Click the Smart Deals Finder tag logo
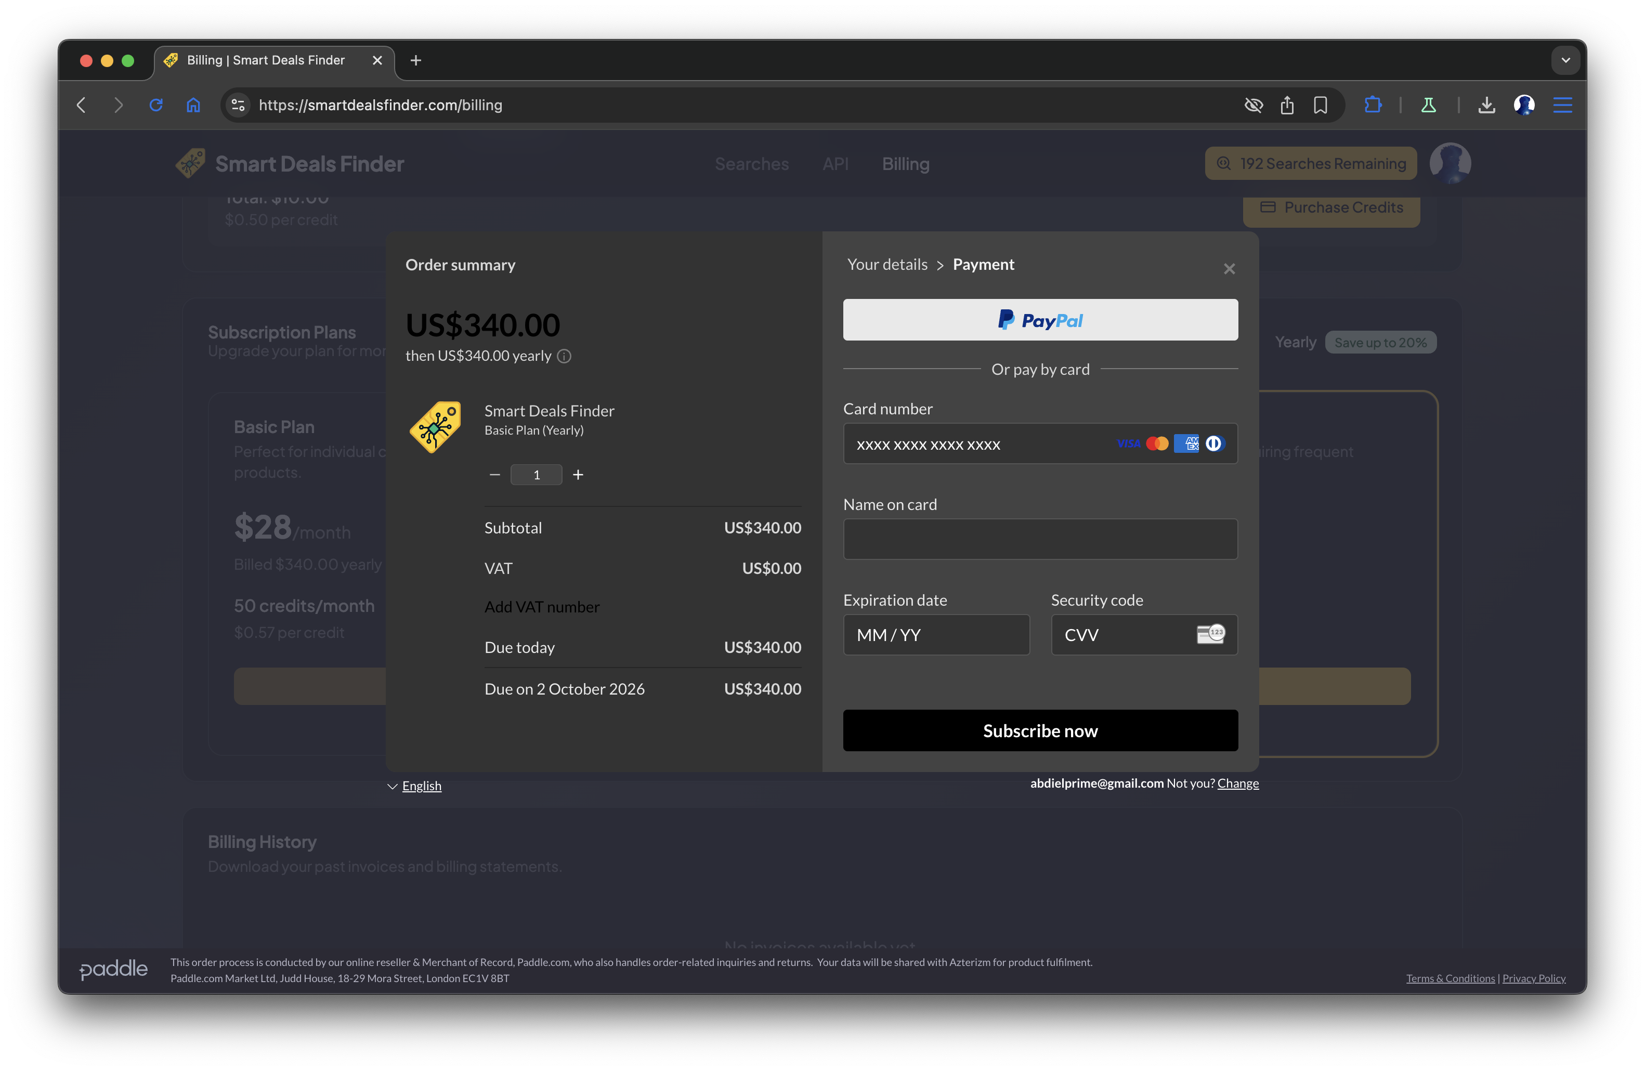The height and width of the screenshot is (1071, 1645). click(435, 427)
